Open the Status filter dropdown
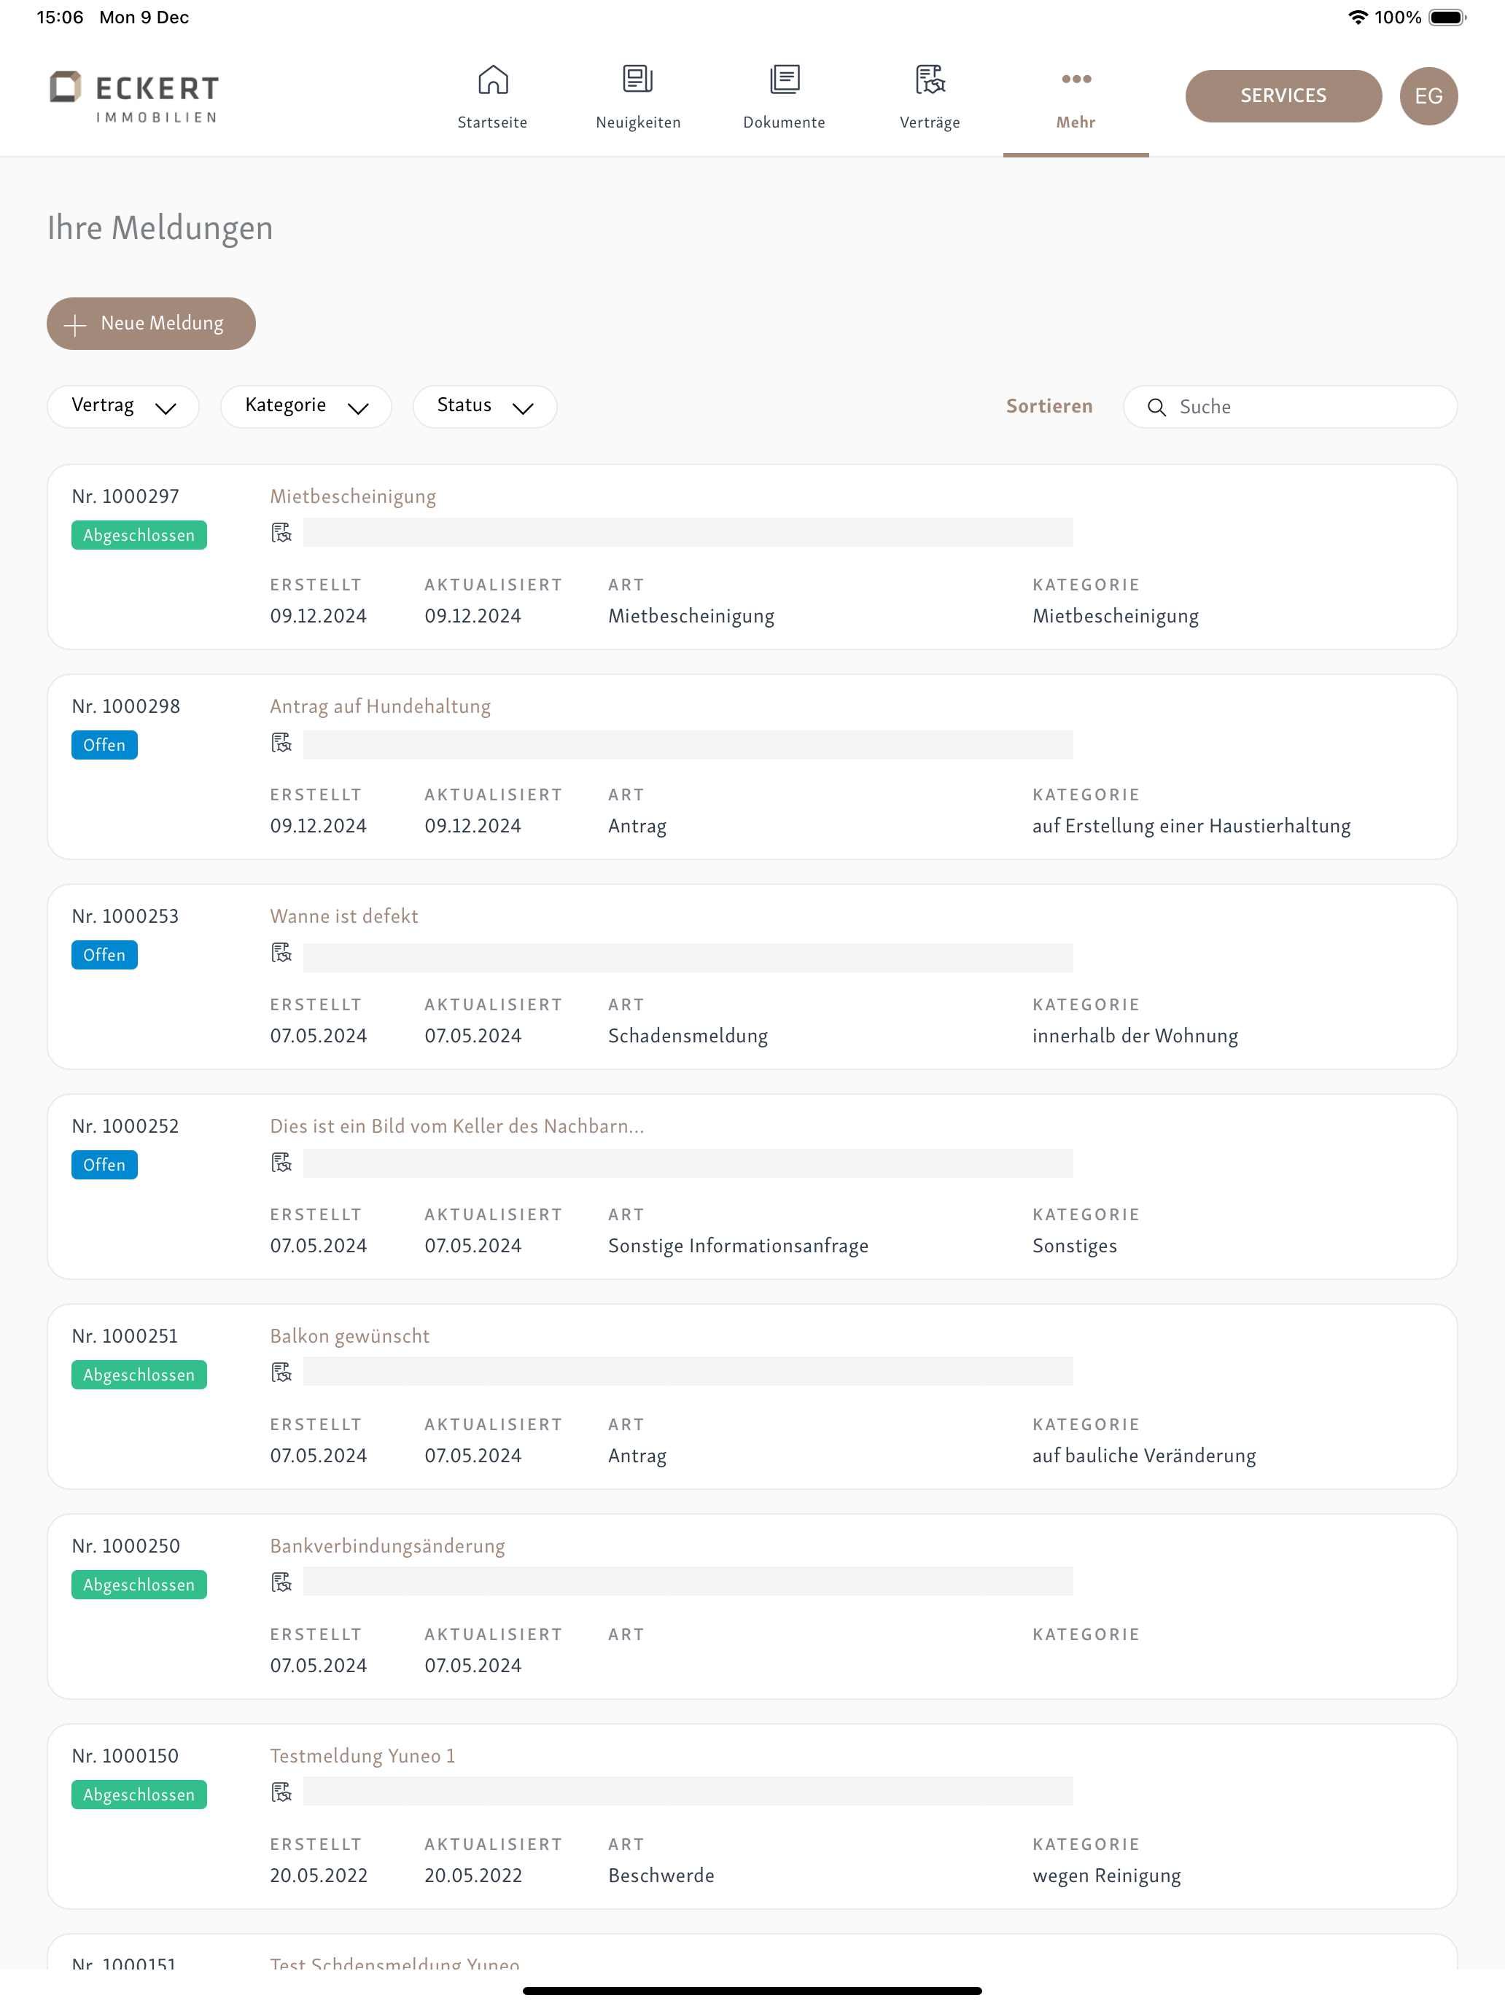The height and width of the screenshot is (2006, 1505). click(484, 406)
